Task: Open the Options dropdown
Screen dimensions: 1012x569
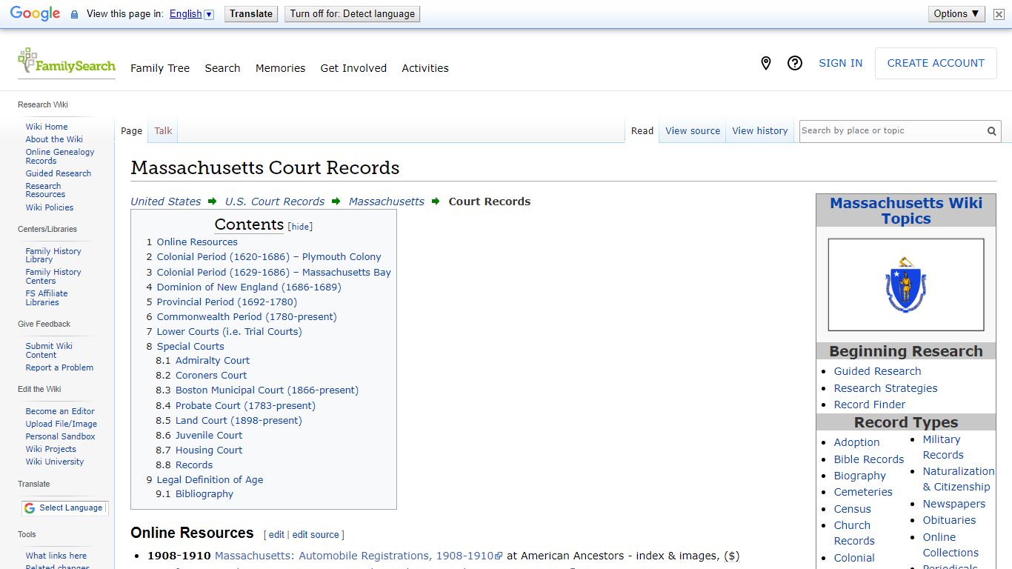Action: [x=956, y=14]
